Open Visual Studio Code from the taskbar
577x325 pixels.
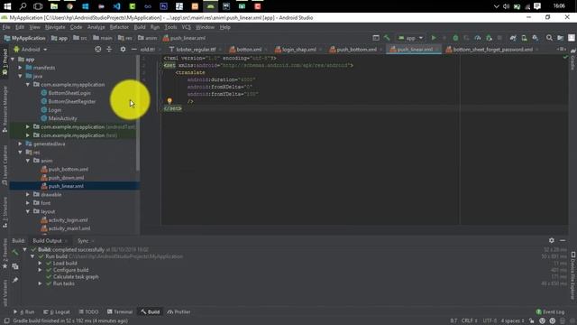(116, 6)
